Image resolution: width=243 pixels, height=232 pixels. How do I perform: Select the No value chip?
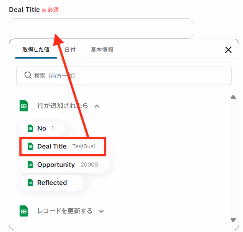click(x=42, y=128)
